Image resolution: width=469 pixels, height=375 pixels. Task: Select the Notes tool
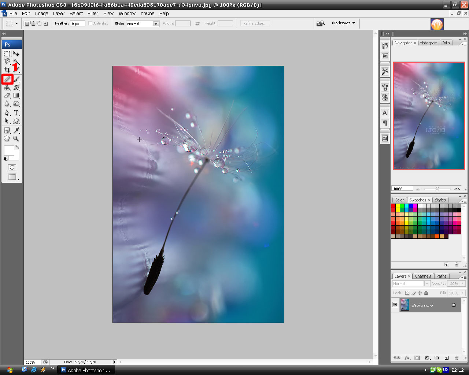7,130
